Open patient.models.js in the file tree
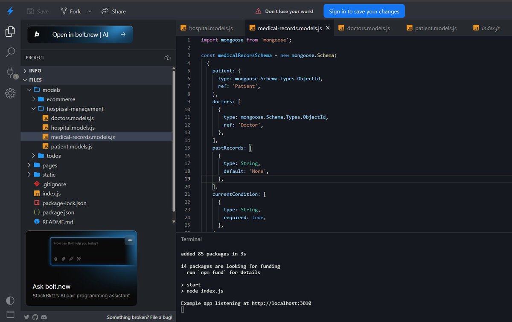The image size is (512, 322). 96,146
